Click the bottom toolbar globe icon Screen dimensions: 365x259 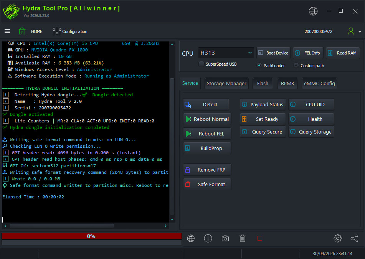pyautogui.click(x=191, y=238)
